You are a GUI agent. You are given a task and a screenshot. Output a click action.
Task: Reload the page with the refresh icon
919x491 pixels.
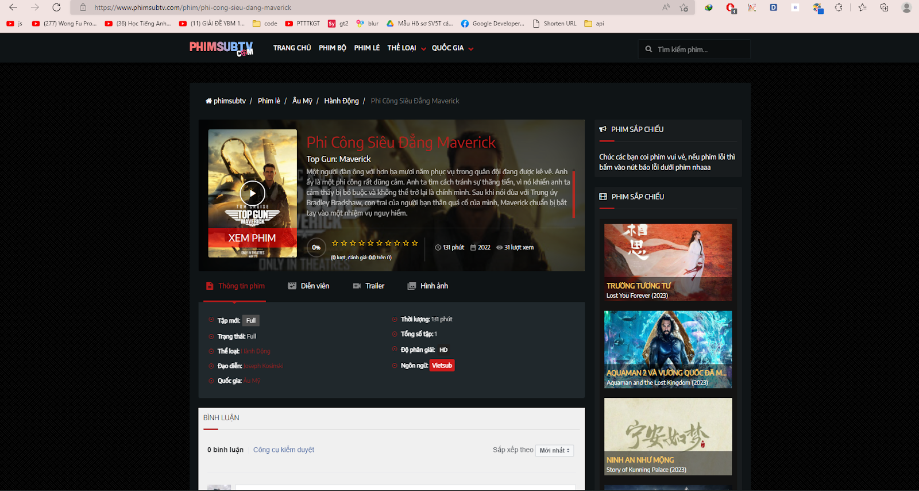[x=56, y=7]
